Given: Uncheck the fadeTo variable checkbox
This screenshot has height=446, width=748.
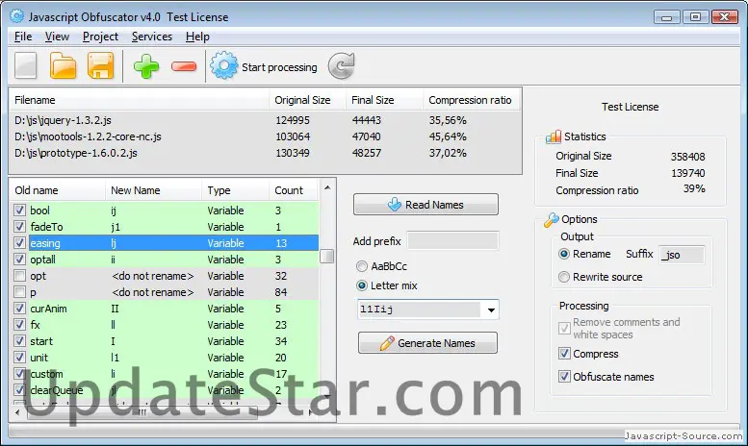Looking at the screenshot, I should click(x=19, y=226).
